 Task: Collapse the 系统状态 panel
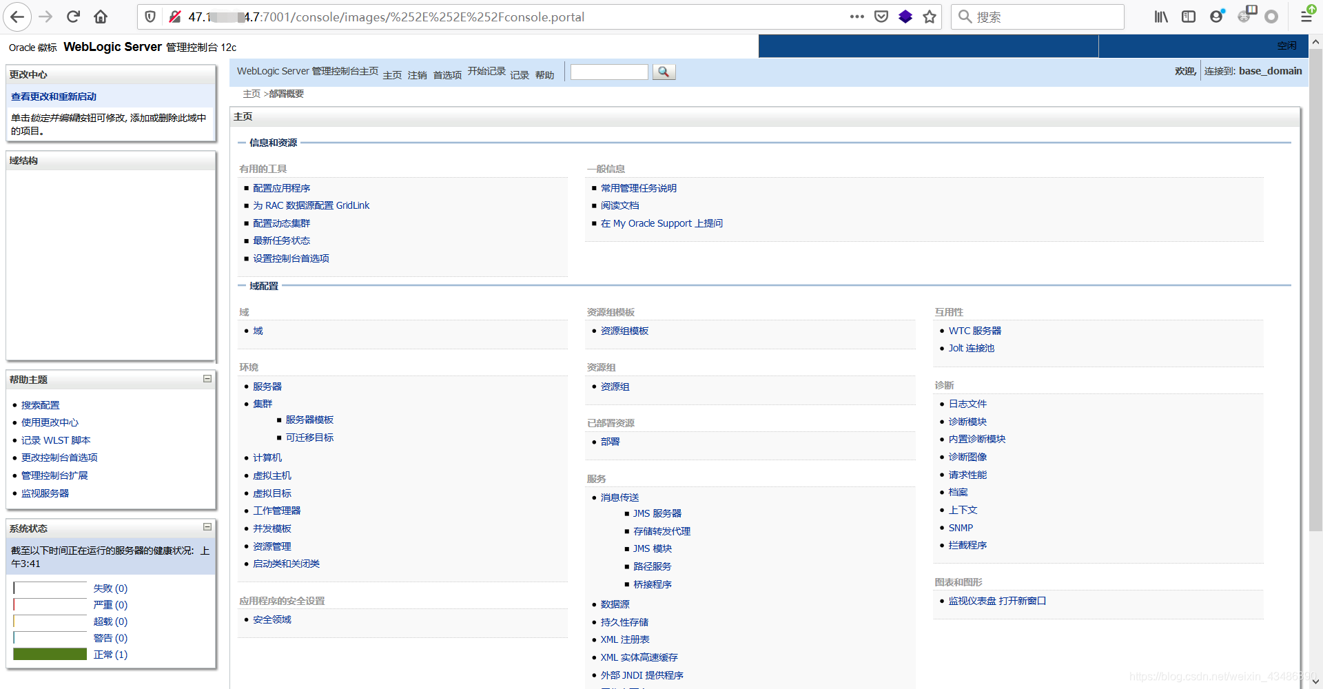207,527
